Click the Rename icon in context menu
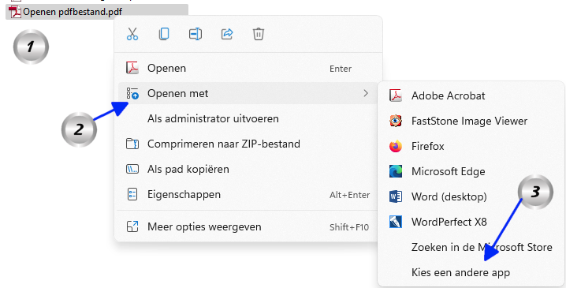The image size is (566, 288). (x=195, y=34)
